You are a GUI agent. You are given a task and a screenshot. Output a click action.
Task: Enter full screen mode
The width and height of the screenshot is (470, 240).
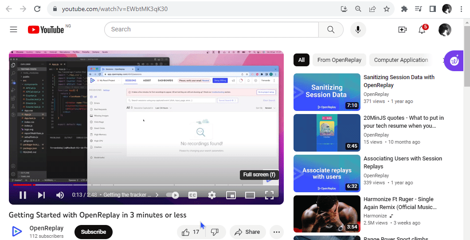click(269, 195)
